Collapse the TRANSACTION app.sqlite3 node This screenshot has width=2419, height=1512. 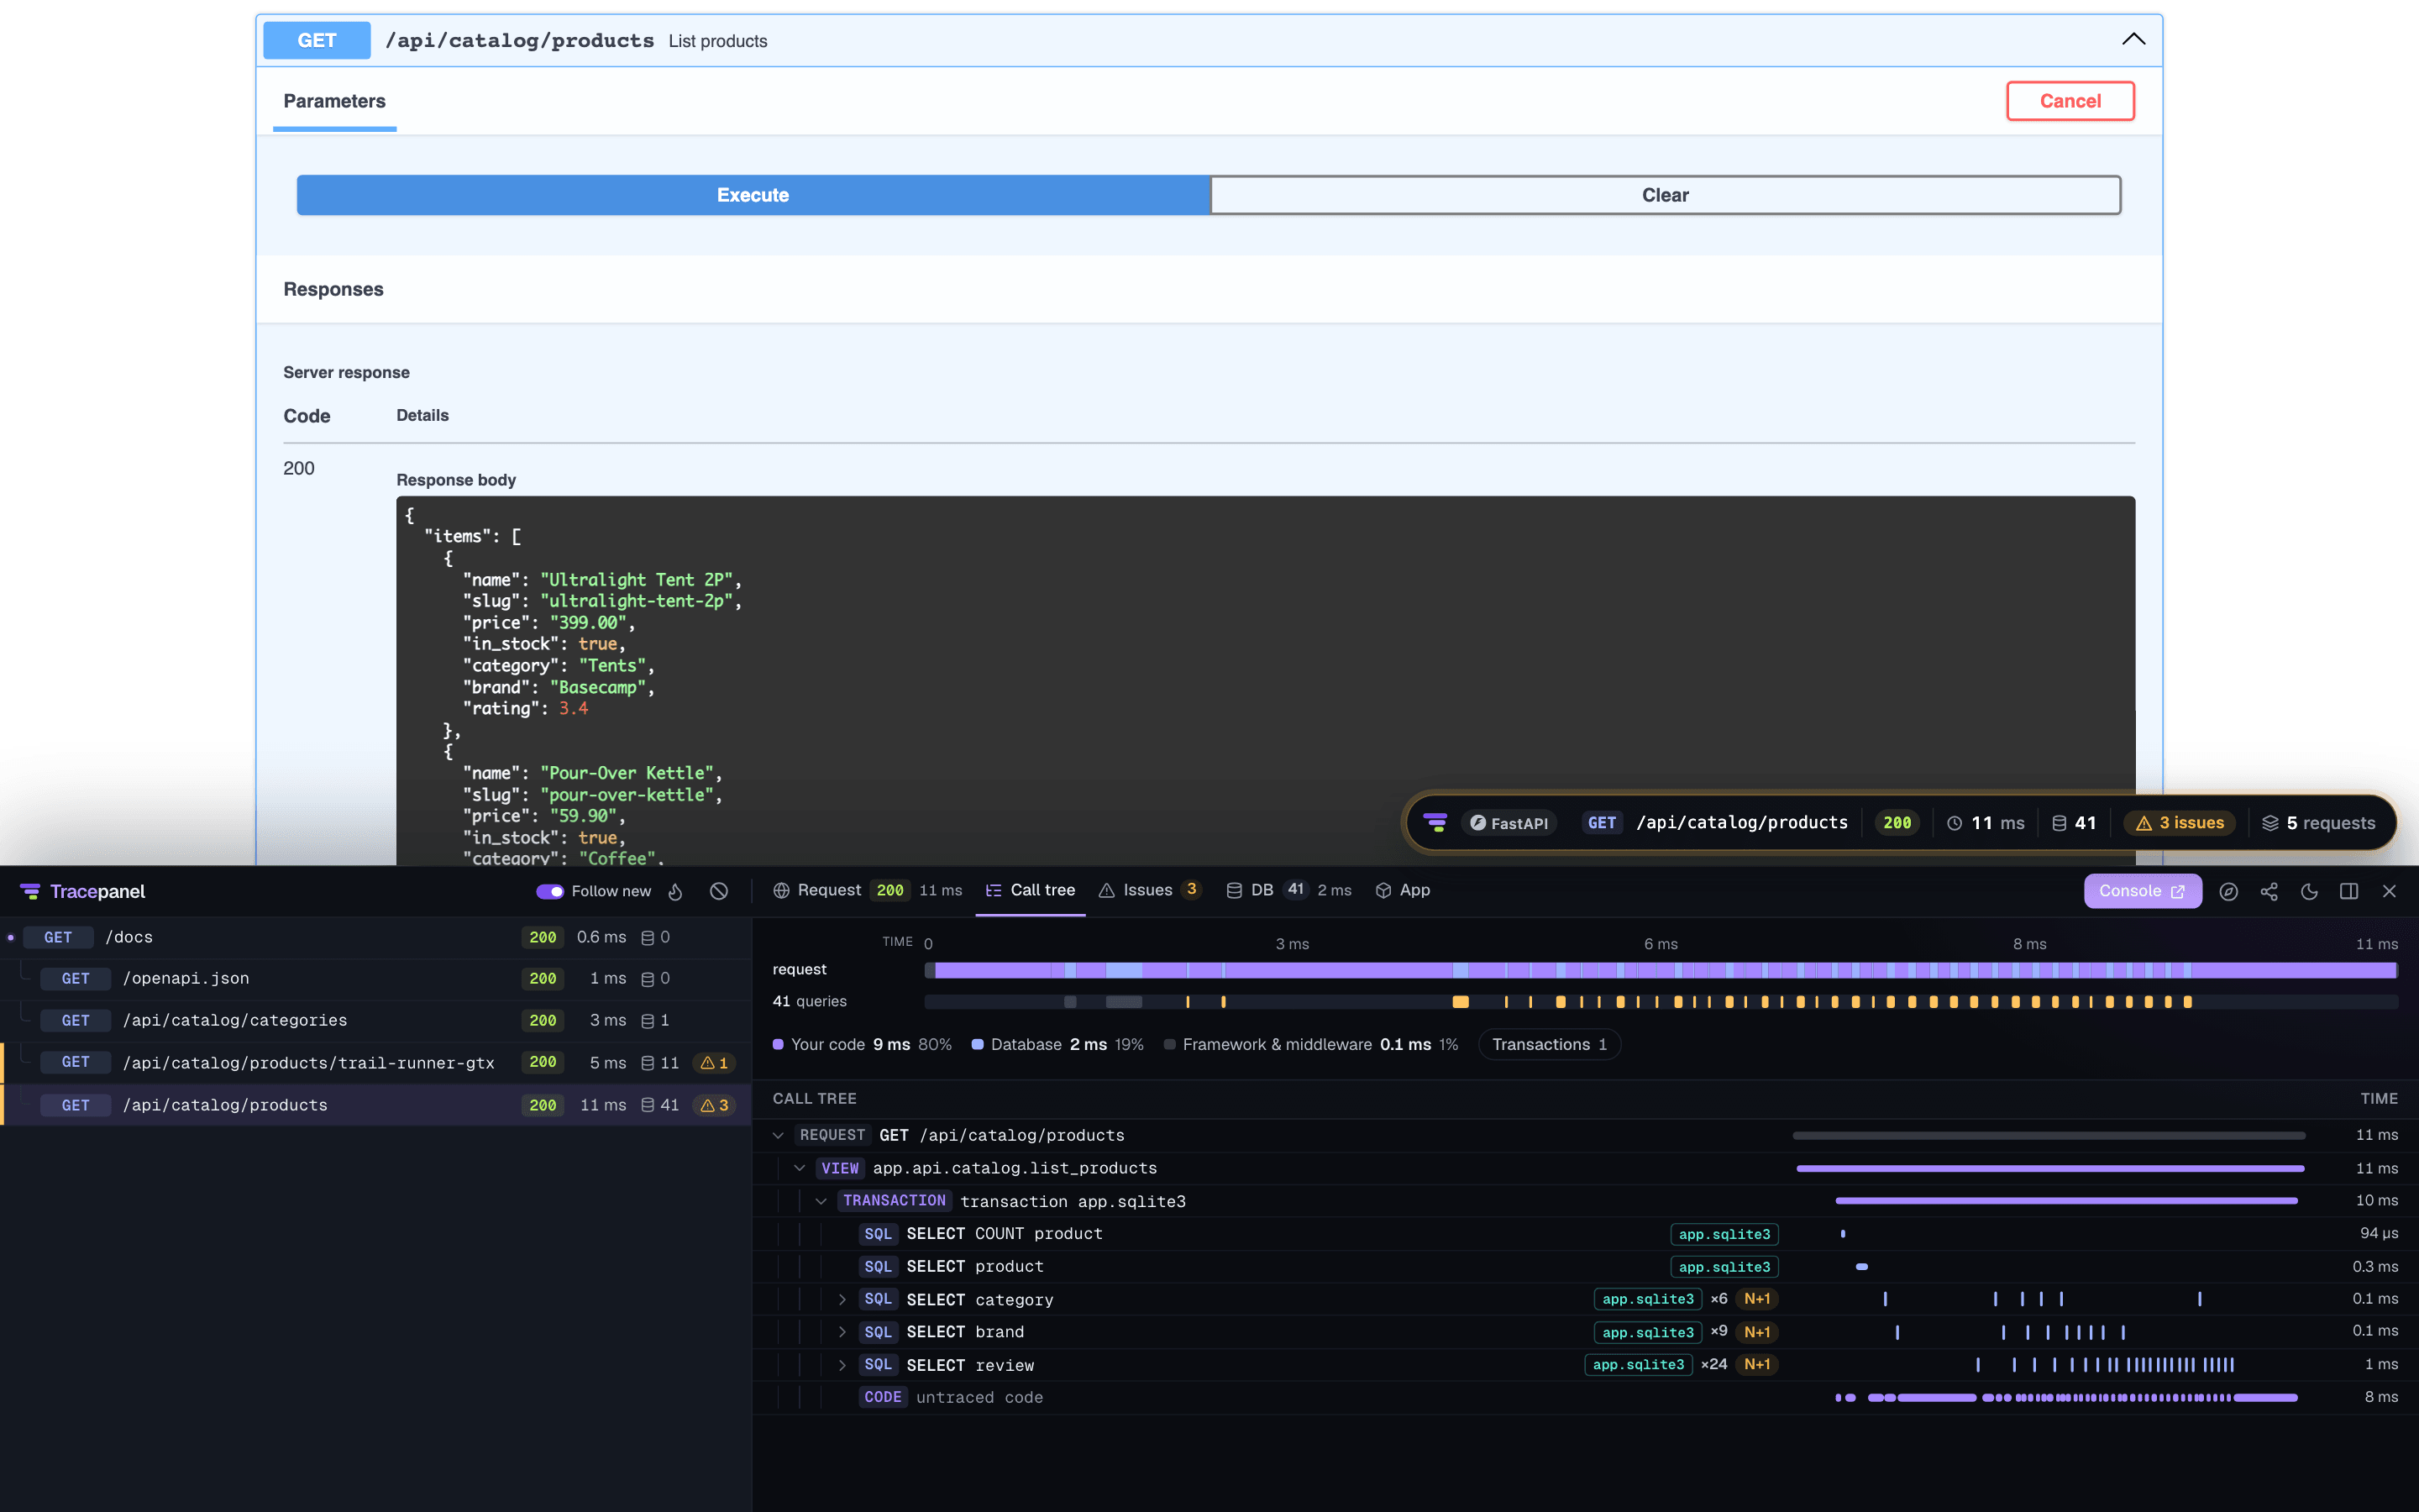point(821,1201)
